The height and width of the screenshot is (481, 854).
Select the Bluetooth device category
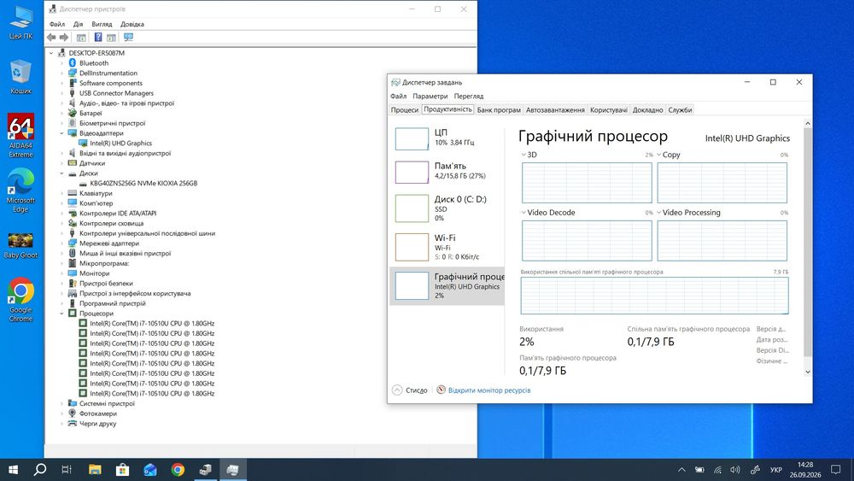click(x=94, y=63)
